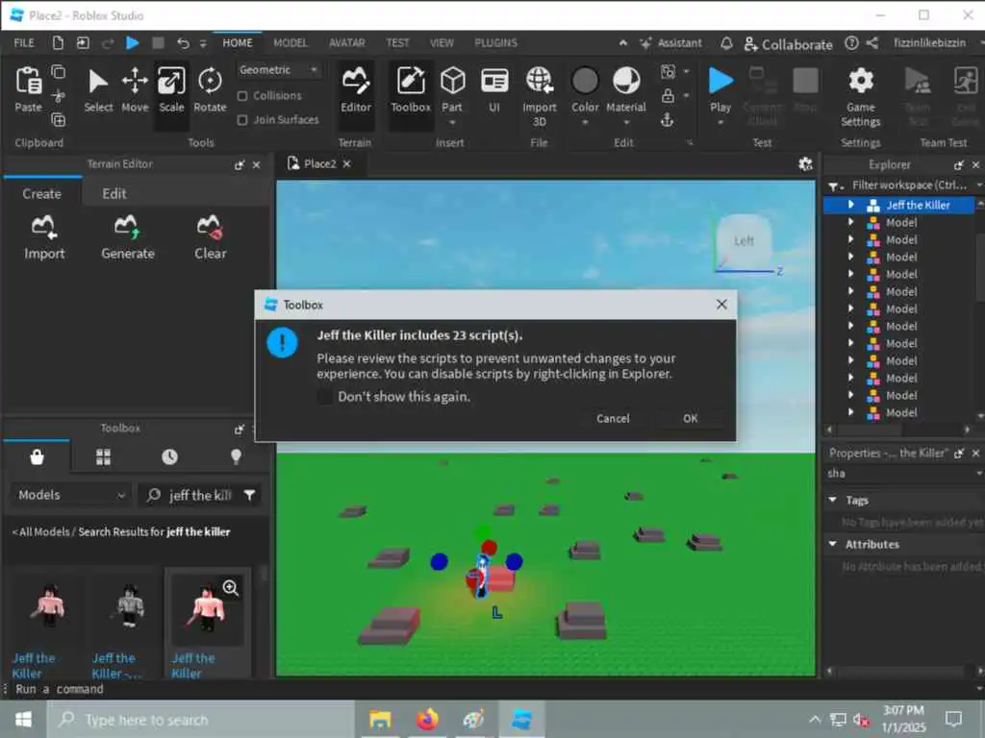This screenshot has width=985, height=738.
Task: Click the notifications bell icon
Action: (x=726, y=42)
